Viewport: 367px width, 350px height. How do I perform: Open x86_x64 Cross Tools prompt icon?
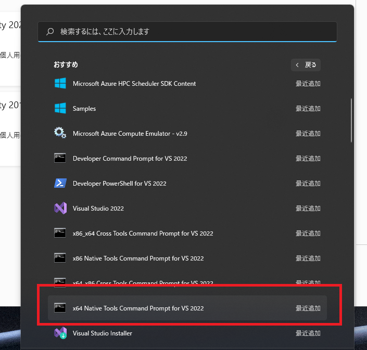coord(60,233)
